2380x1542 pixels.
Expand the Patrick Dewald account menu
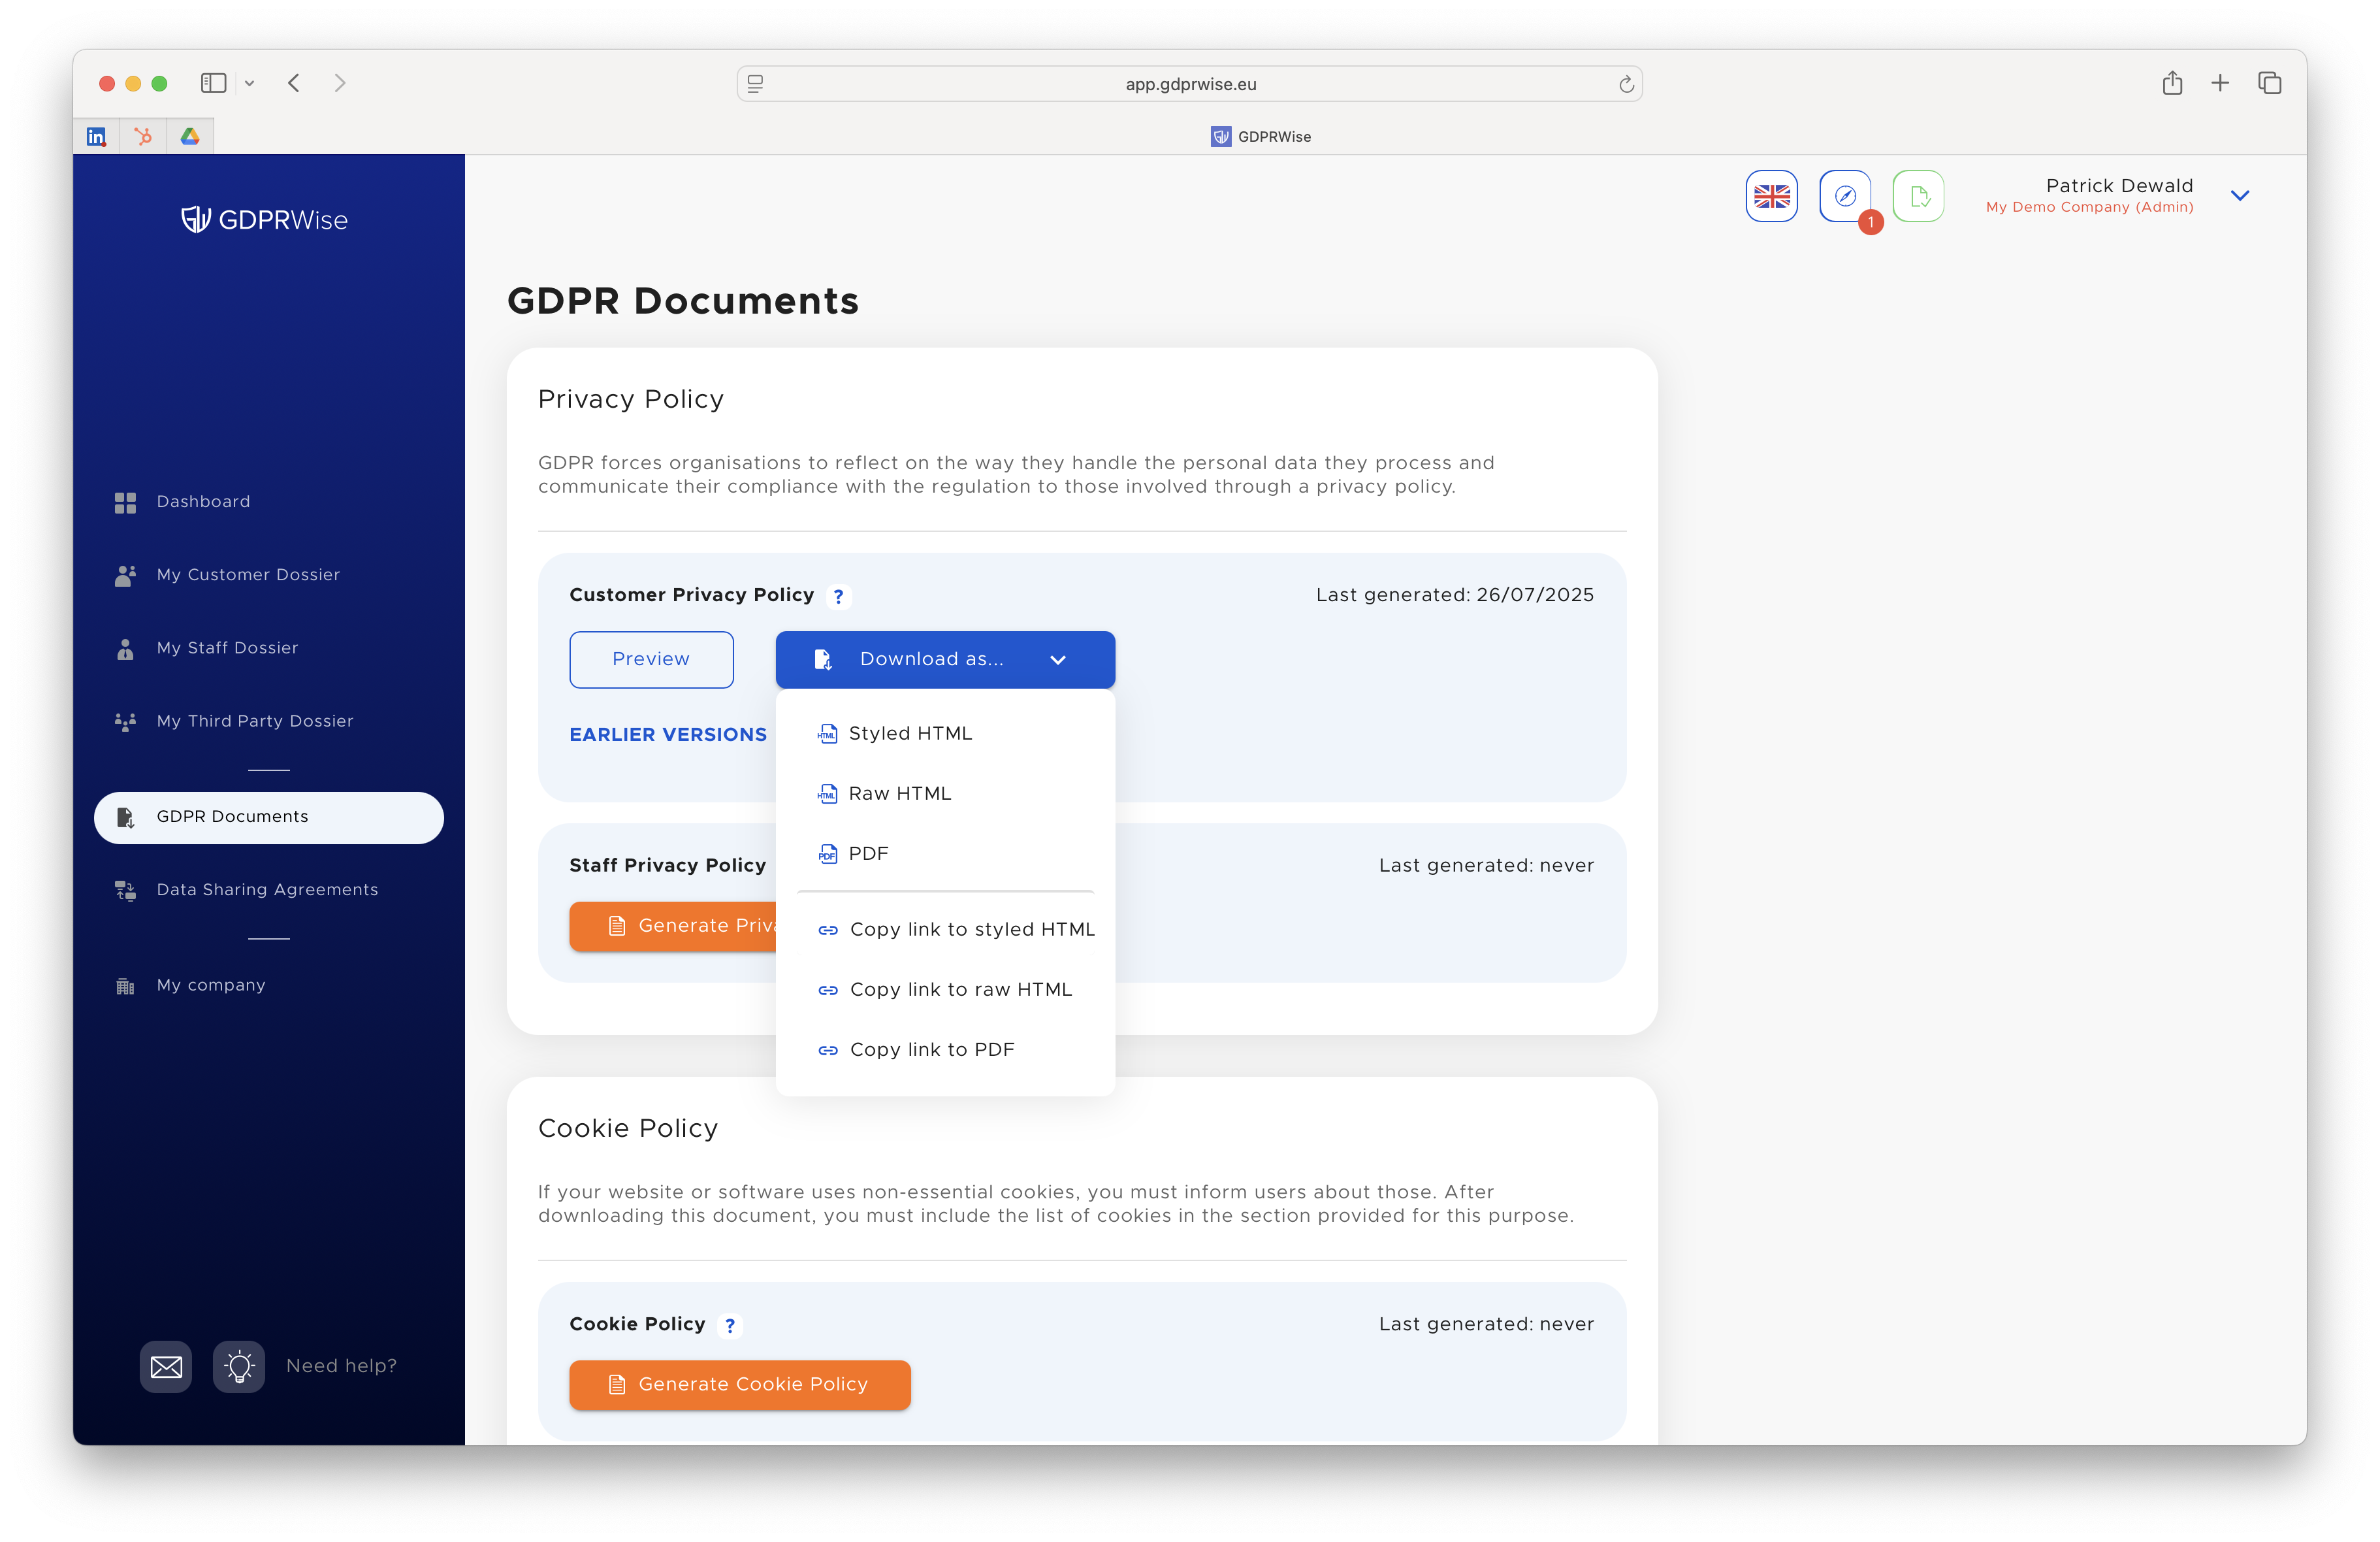point(2240,195)
